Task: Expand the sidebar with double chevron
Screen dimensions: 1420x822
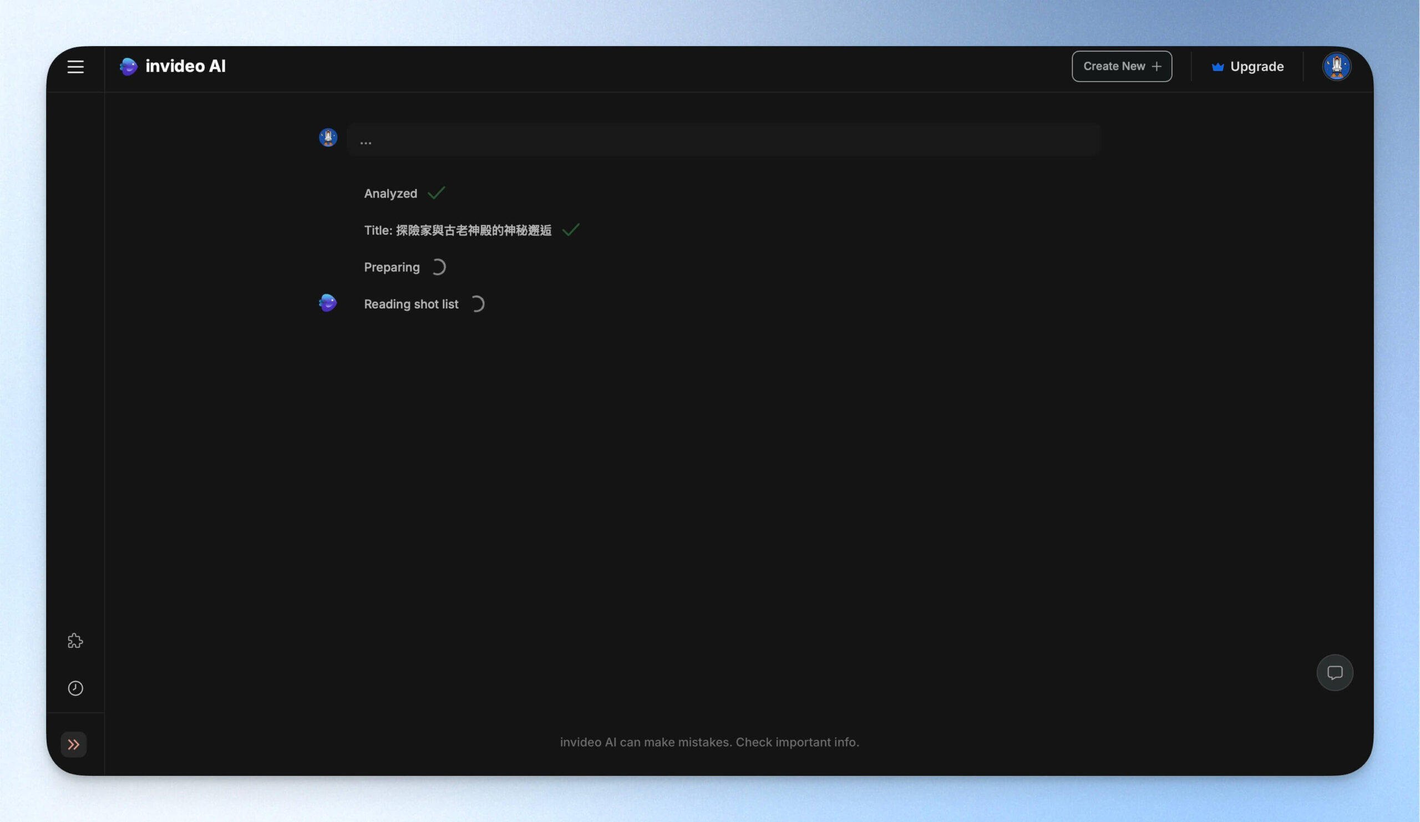Action: point(74,745)
